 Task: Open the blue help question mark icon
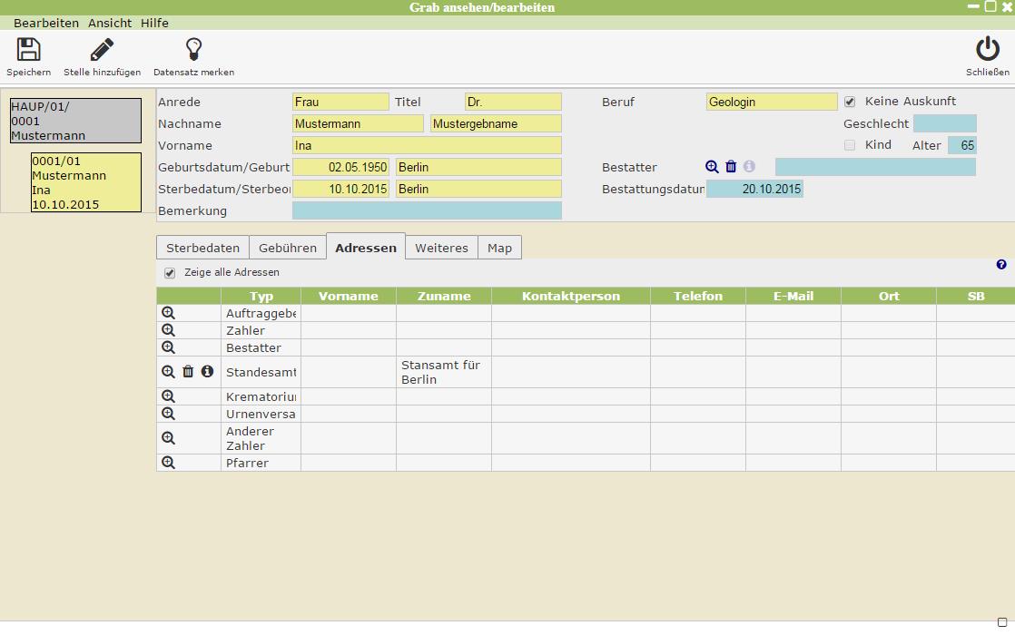1001,265
